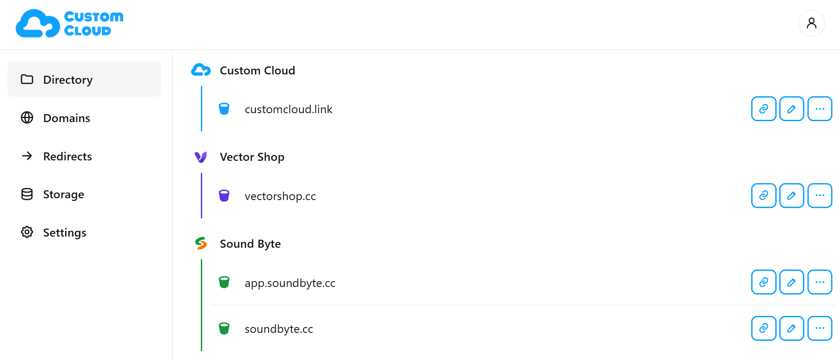The width and height of the screenshot is (840, 360).
Task: Click the link icon for vectorshop.cc
Action: tap(764, 196)
